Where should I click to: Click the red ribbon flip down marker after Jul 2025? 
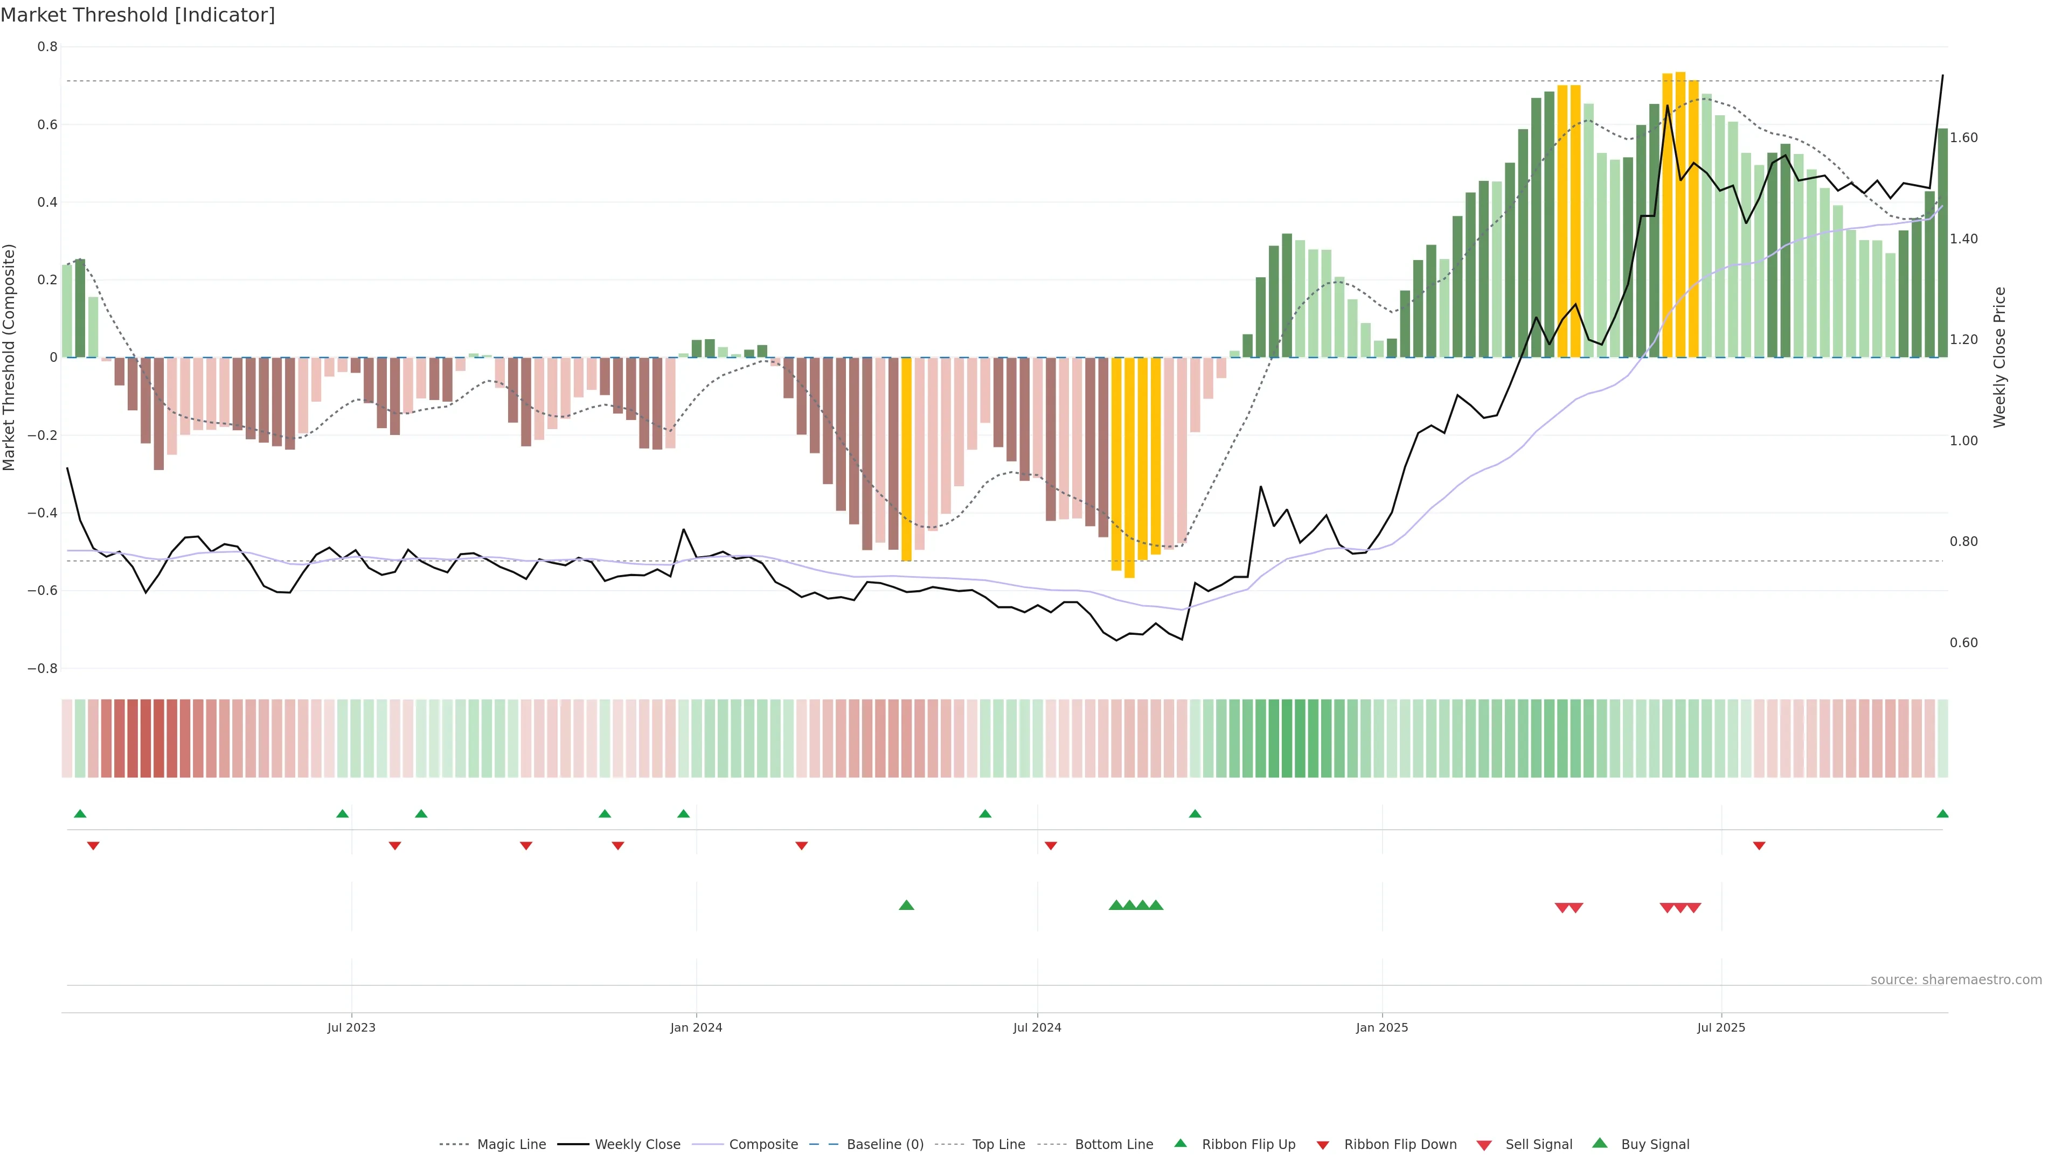1759,845
